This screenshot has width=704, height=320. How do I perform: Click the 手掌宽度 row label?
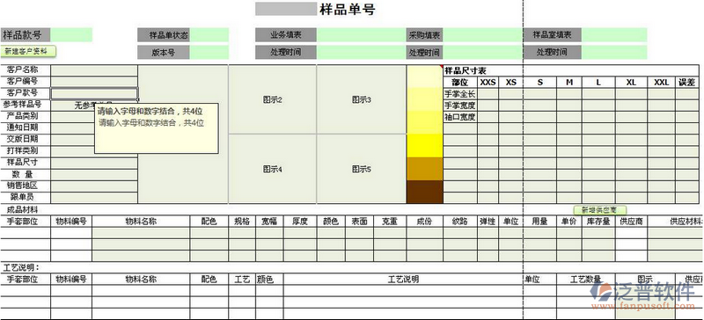click(460, 105)
